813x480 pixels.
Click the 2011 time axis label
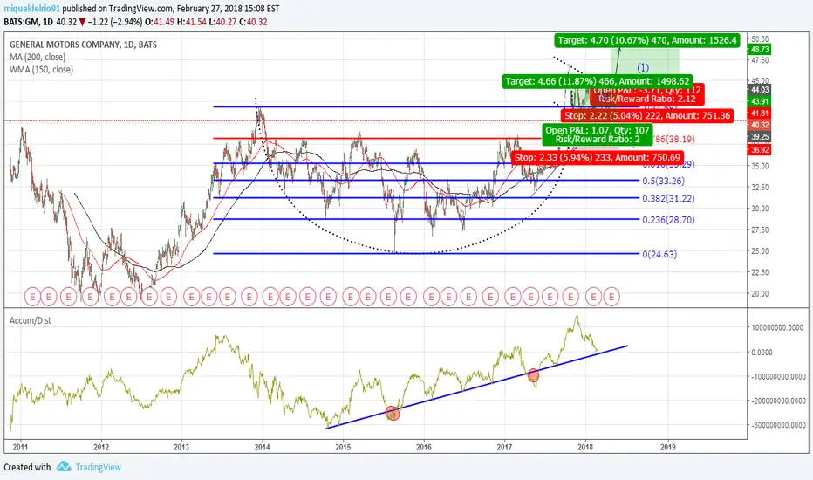[20, 447]
